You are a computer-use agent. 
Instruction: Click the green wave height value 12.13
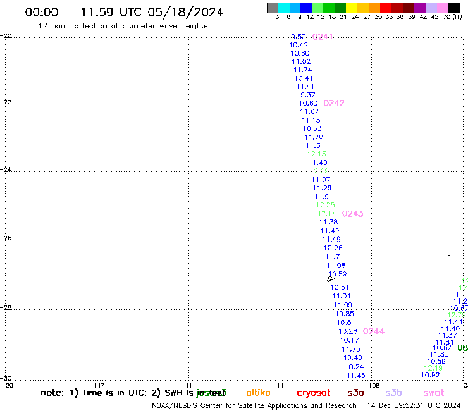click(317, 154)
